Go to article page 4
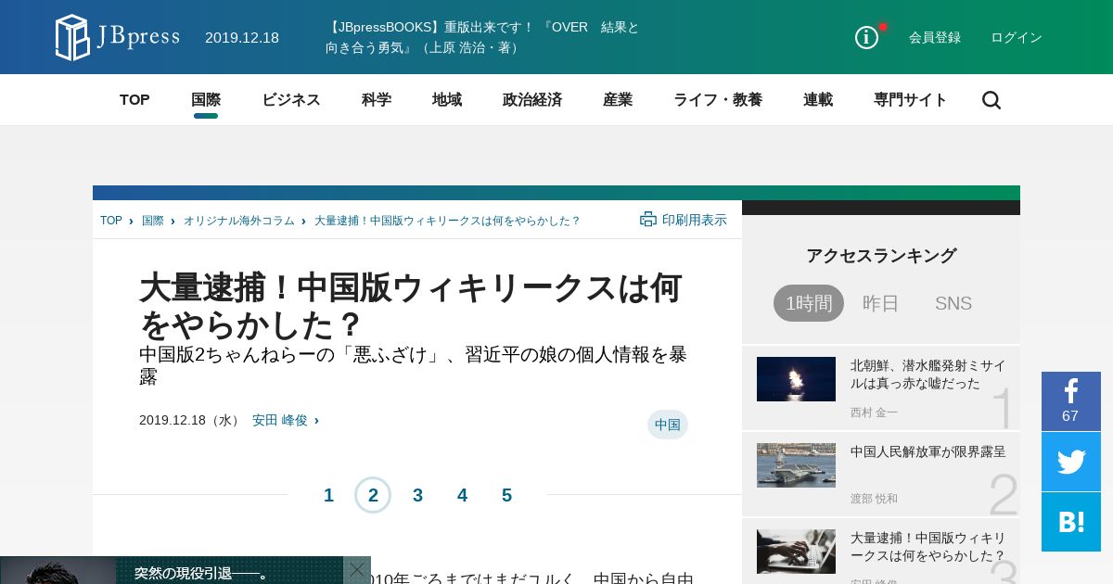 click(x=462, y=495)
